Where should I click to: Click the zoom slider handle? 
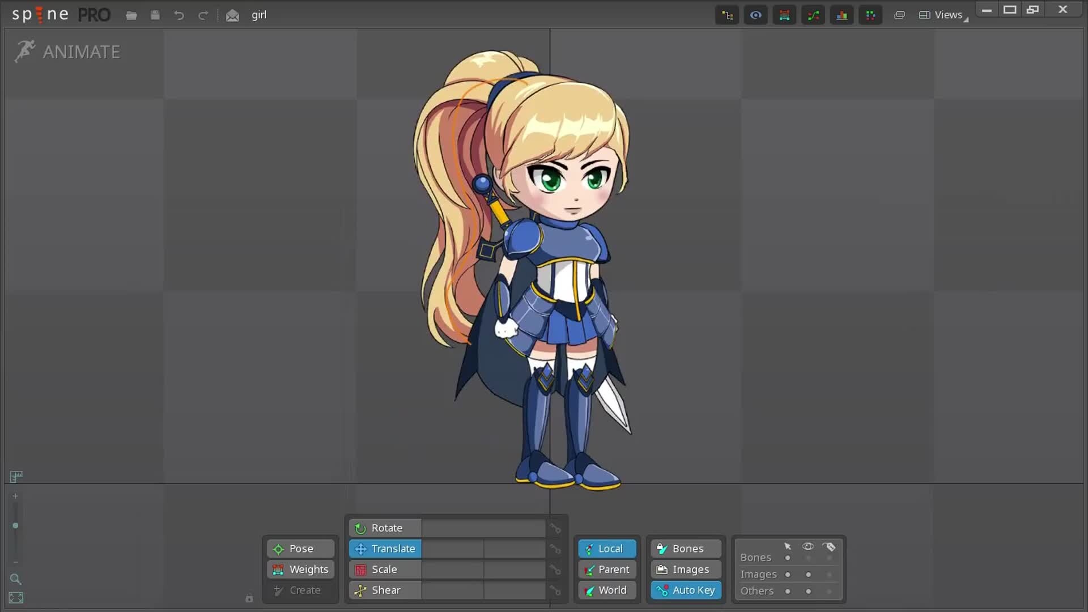click(15, 526)
